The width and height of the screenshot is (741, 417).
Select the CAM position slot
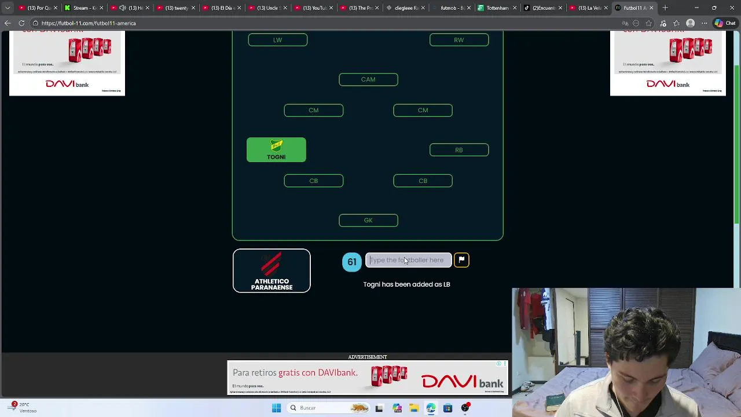point(368,79)
